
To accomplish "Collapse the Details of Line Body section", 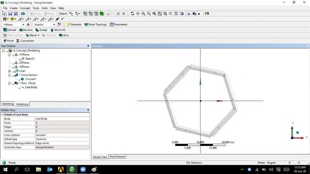I will pos(2,115).
